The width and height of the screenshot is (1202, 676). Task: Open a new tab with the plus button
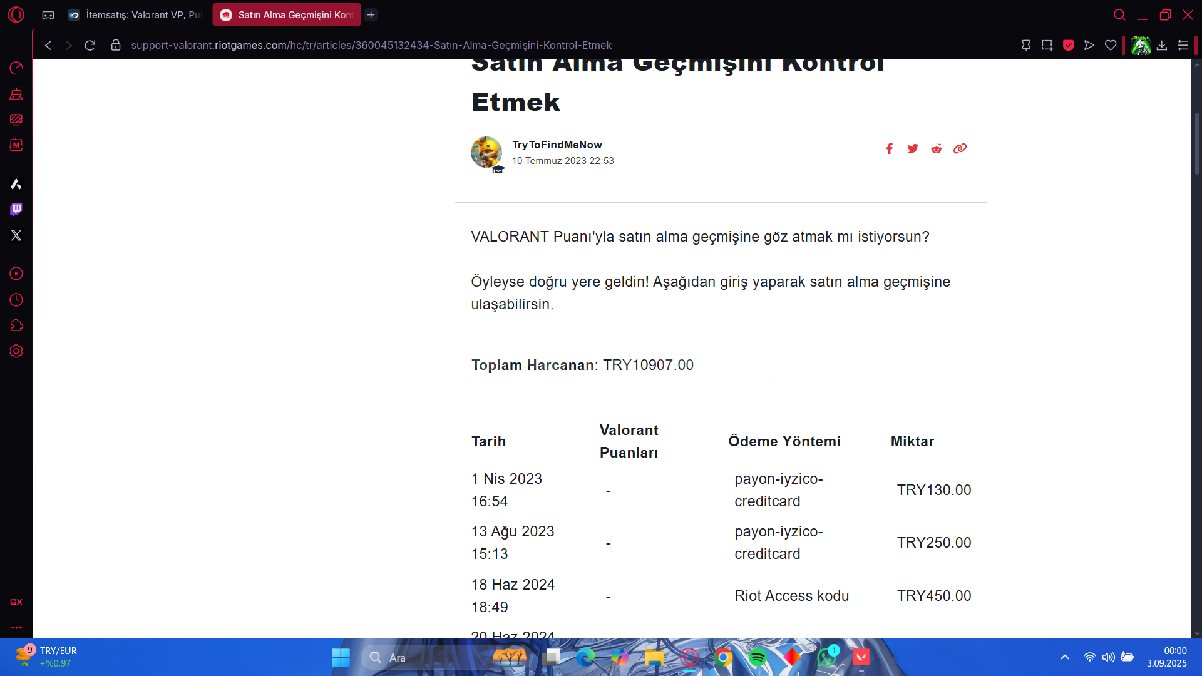point(371,15)
